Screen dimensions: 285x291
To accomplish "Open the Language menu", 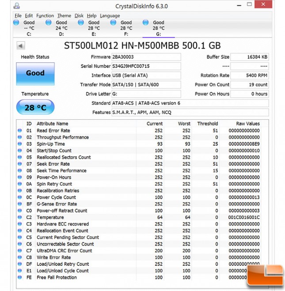I will (x=110, y=16).
